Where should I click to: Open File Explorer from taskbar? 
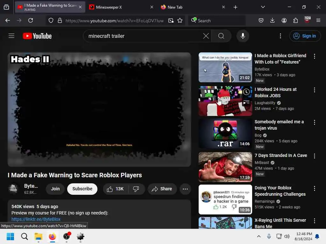tap(39, 236)
